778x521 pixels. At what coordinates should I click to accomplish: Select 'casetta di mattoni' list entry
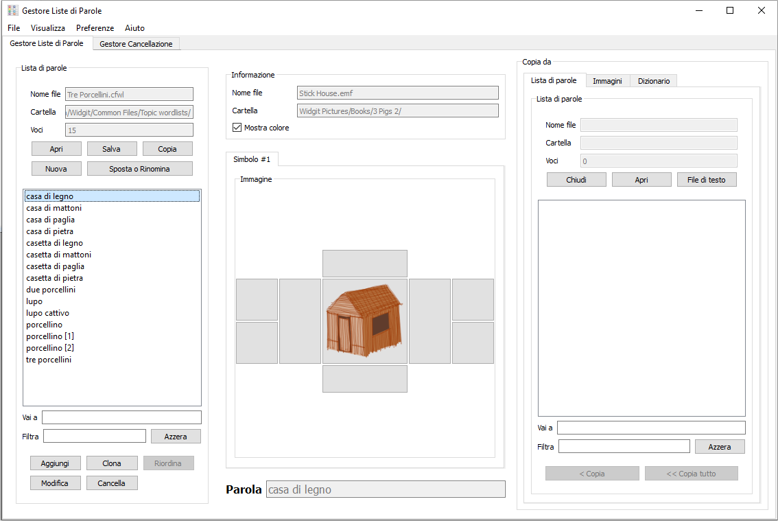tap(112, 255)
